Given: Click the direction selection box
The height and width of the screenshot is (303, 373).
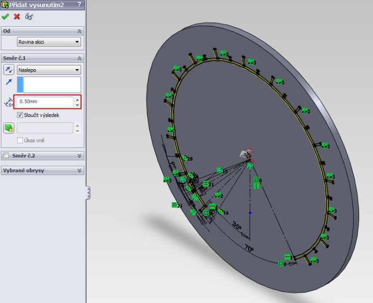Looking at the screenshot, I should (x=52, y=85).
